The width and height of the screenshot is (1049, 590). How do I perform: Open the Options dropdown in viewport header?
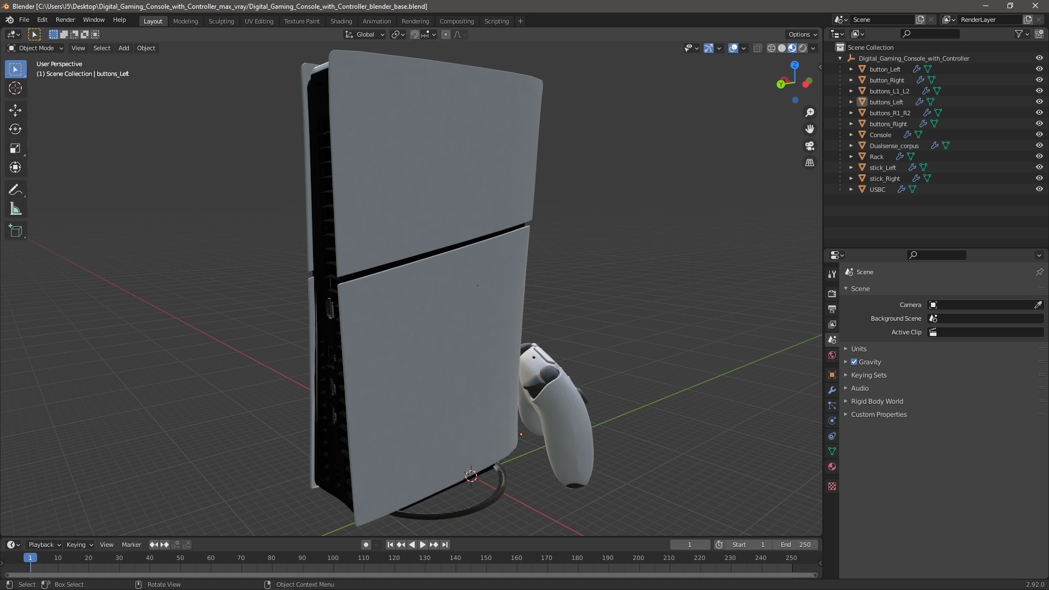point(803,34)
